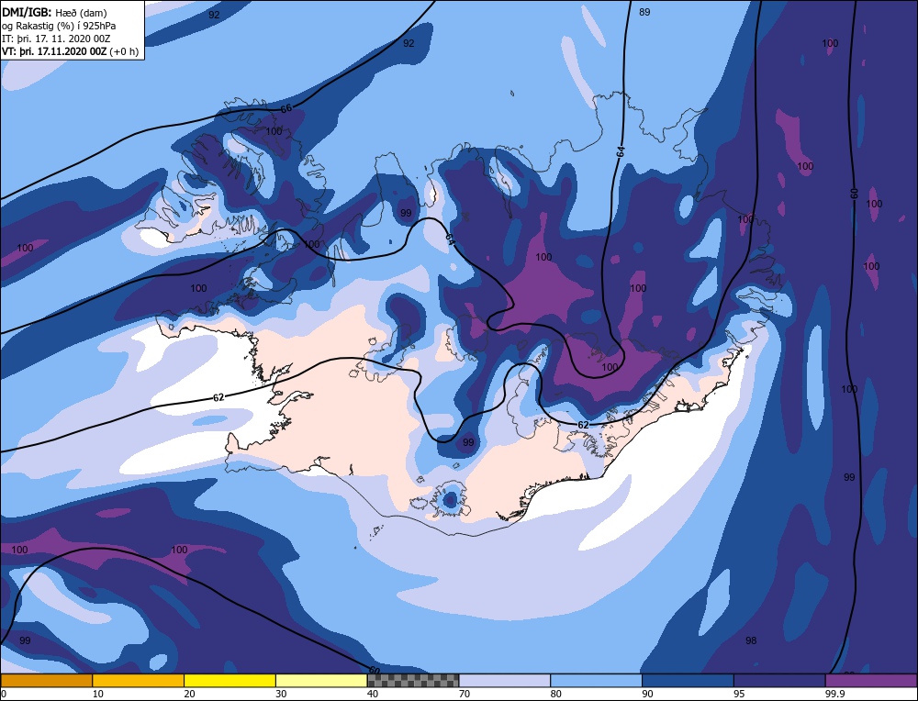Click the '66' contour label

click(285, 109)
